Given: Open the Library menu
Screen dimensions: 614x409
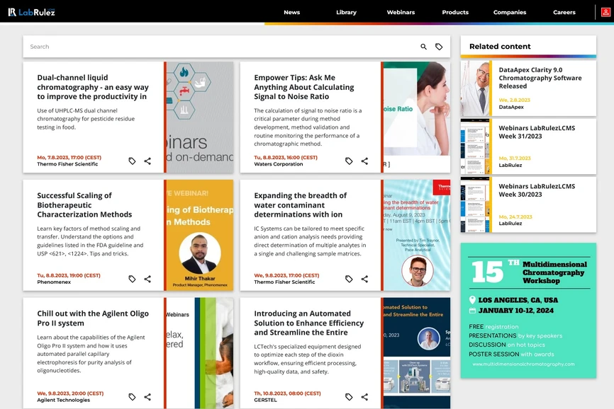Looking at the screenshot, I should tap(346, 12).
